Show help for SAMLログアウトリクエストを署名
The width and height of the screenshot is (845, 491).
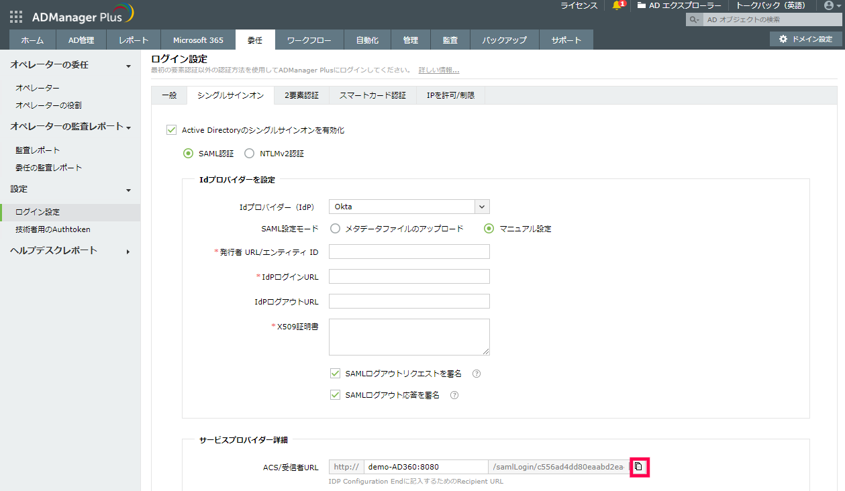[x=477, y=374]
